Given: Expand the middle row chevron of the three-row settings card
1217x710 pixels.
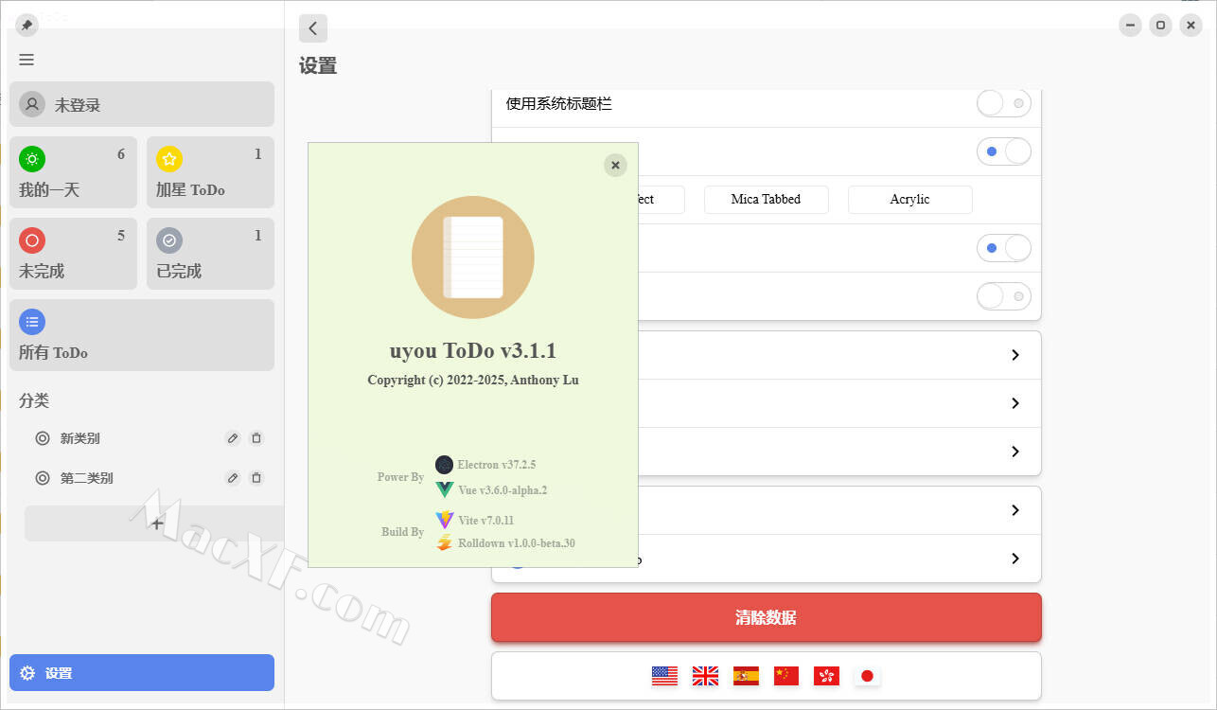Looking at the screenshot, I should click(1014, 403).
